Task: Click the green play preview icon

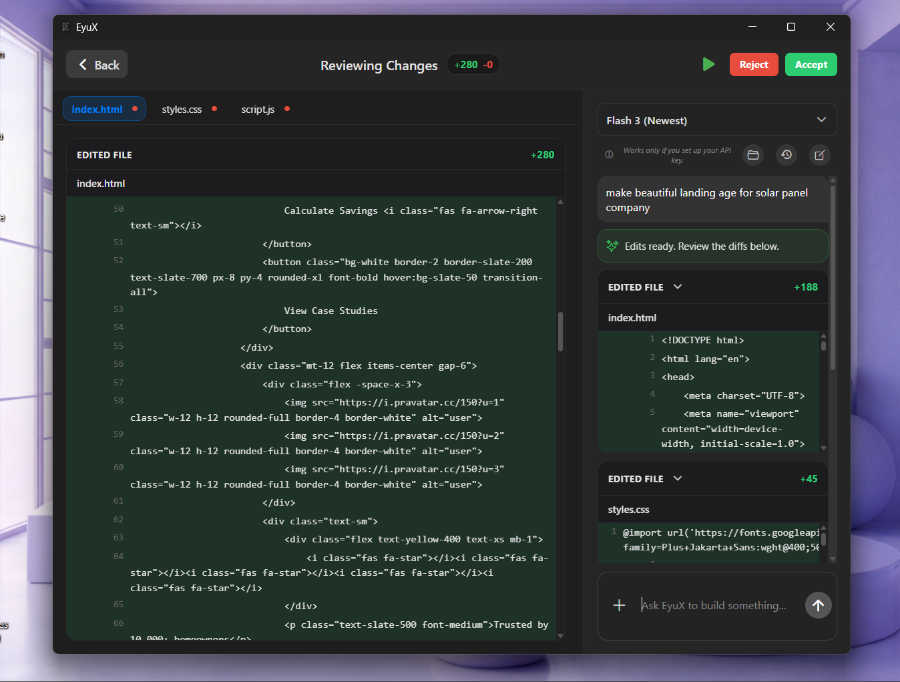Action: tap(708, 64)
